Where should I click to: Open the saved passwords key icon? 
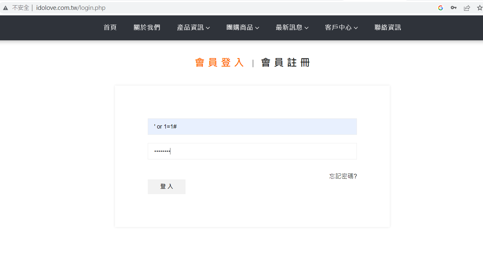[x=453, y=8]
